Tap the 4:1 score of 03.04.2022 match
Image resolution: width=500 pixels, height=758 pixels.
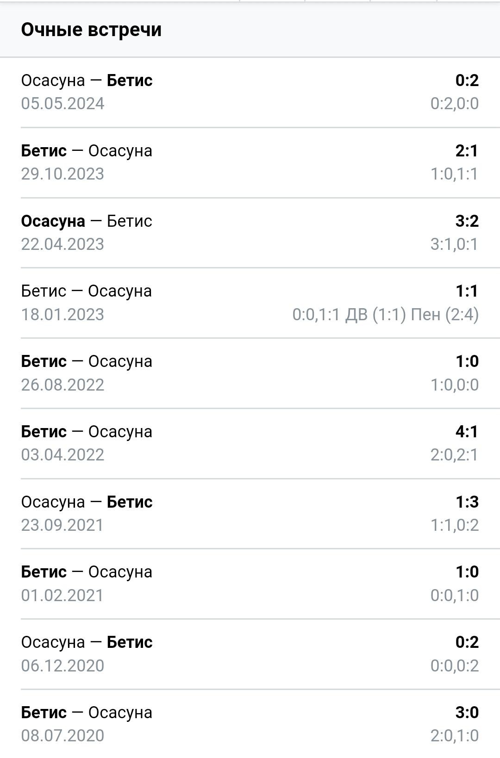click(467, 431)
